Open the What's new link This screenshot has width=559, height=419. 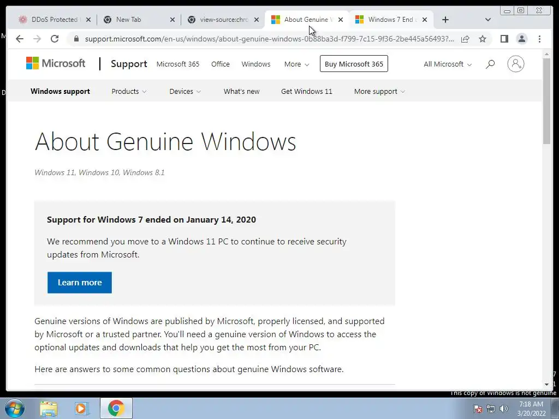tap(241, 91)
